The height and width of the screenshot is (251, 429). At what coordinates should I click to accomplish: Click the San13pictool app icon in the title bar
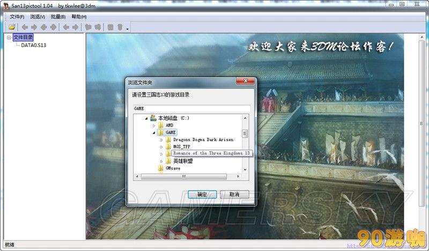click(6, 5)
